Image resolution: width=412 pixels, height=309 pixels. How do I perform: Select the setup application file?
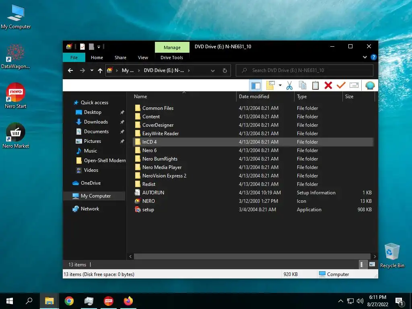(253, 209)
